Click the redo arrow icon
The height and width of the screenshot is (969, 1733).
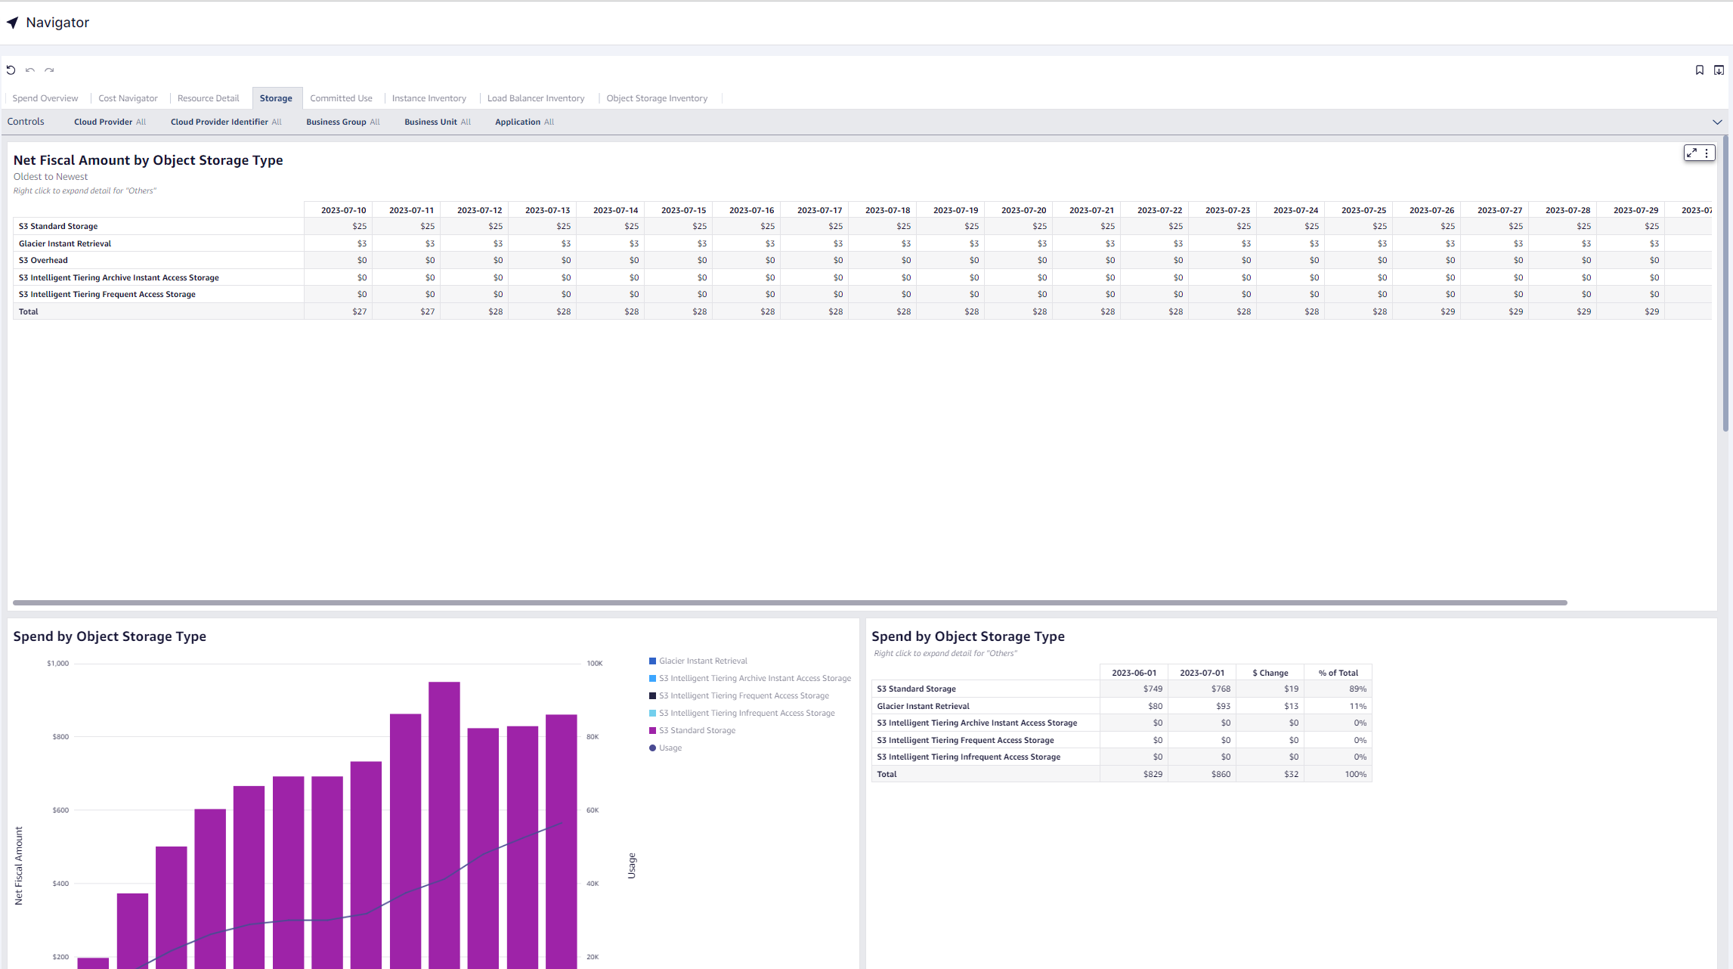49,70
